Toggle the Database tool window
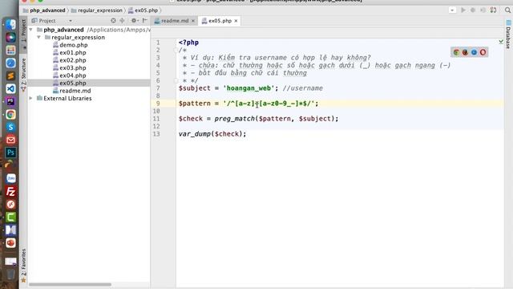This screenshot has width=513, height=289. click(508, 34)
